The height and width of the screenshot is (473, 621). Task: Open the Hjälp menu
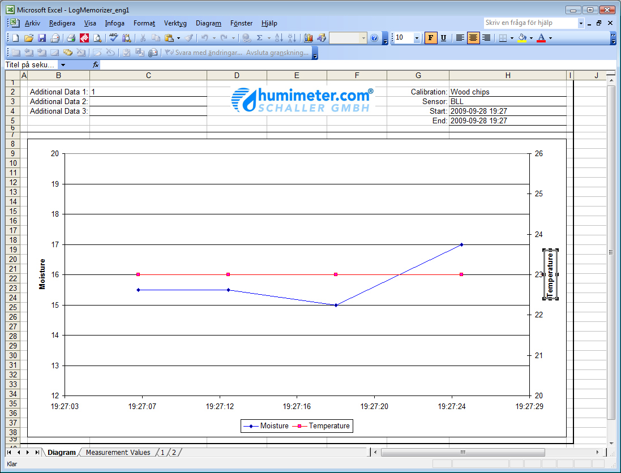click(269, 23)
